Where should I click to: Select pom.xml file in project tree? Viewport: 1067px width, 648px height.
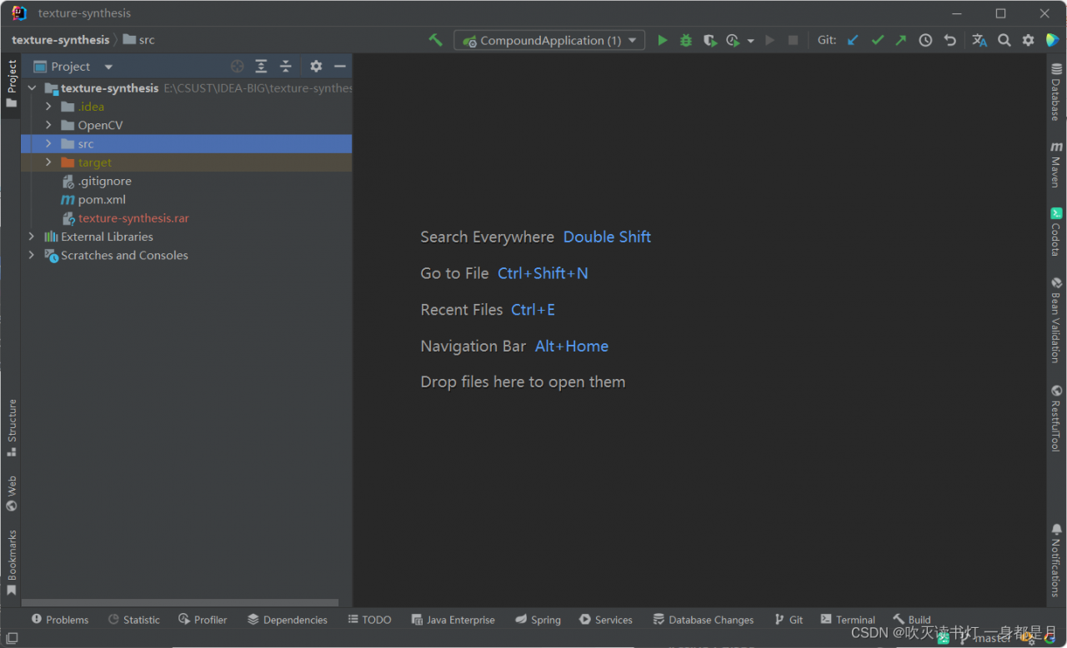point(102,200)
